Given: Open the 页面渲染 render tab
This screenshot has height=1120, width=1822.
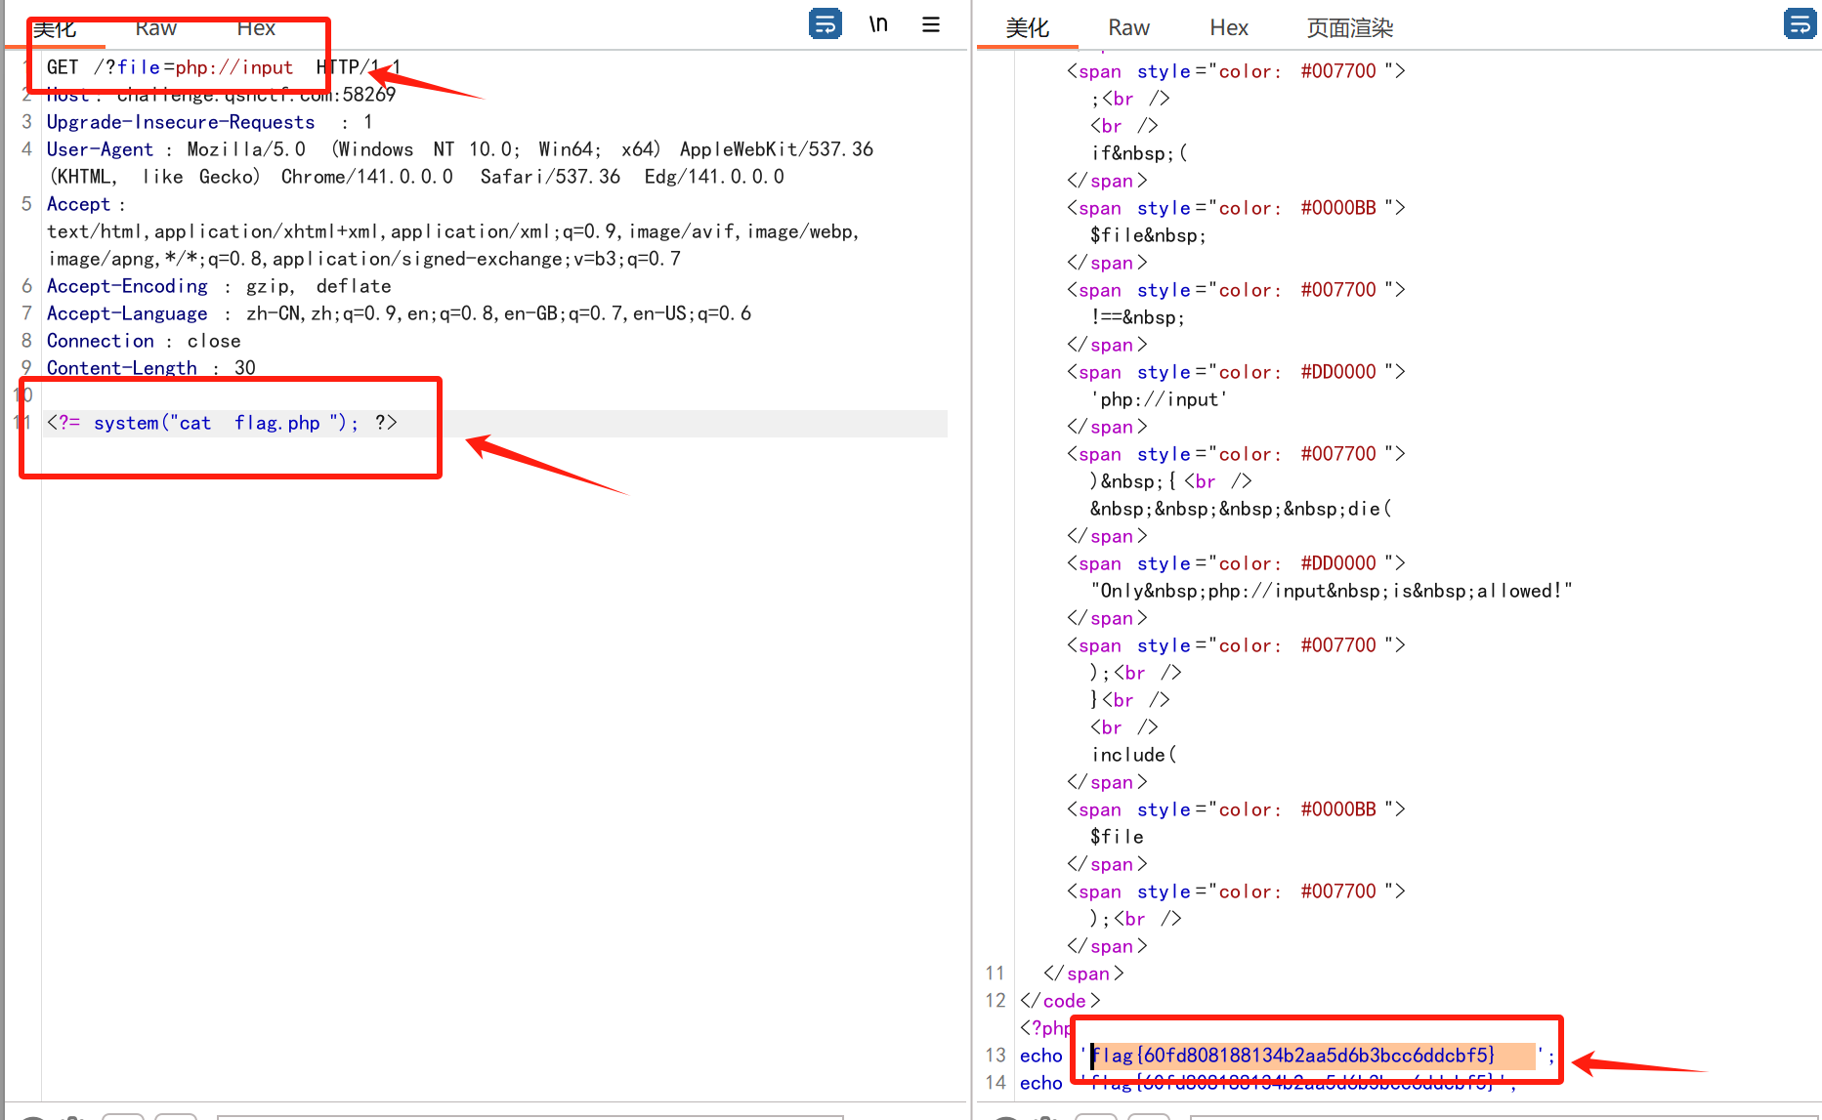Looking at the screenshot, I should (1349, 27).
